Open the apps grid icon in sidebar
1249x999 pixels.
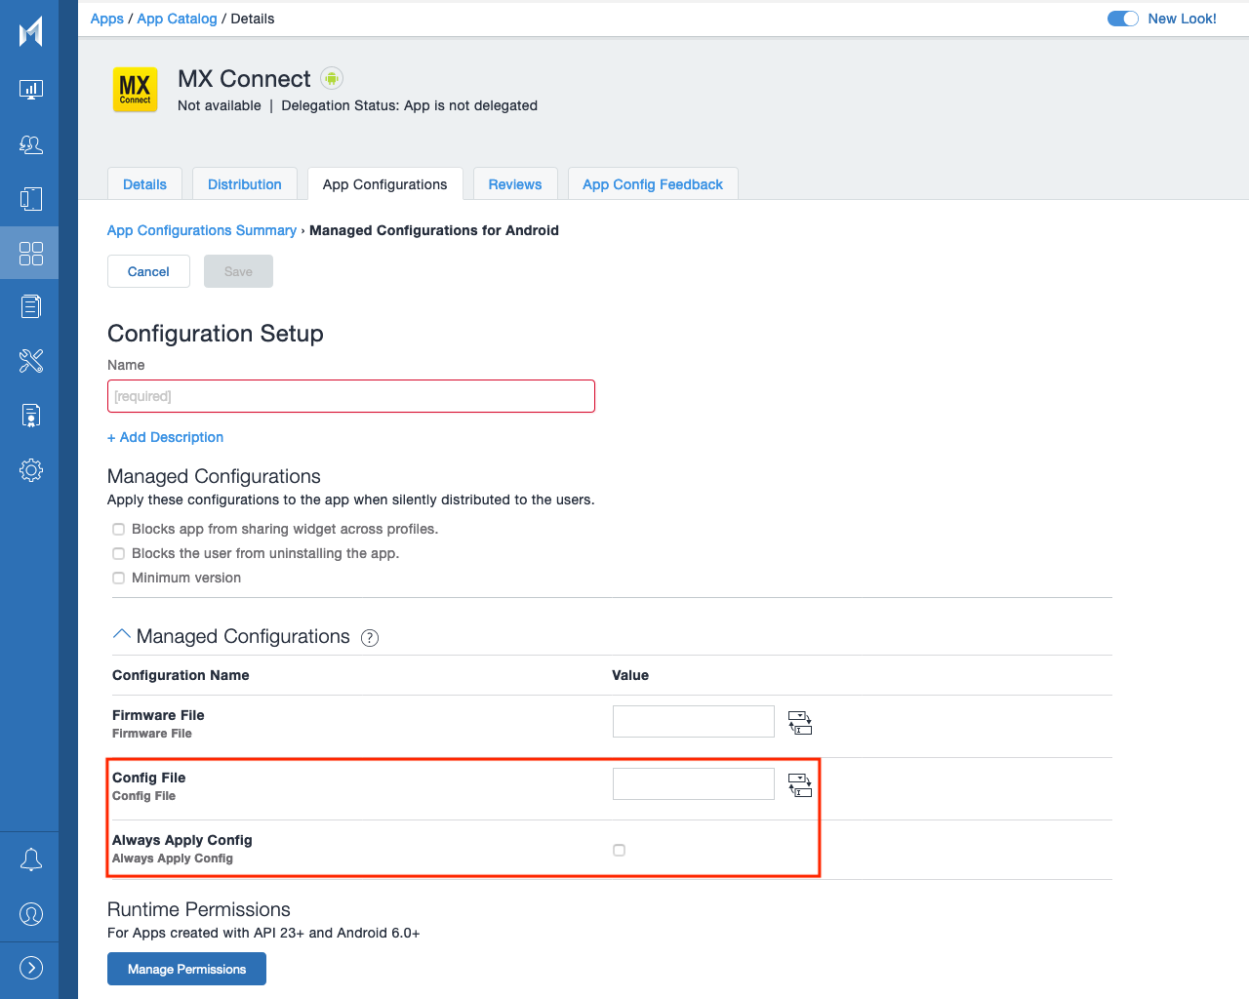30,254
